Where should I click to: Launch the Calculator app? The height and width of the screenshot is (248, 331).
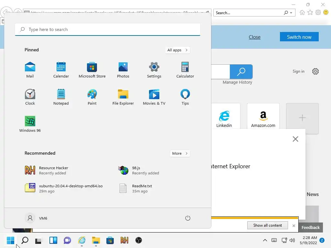pos(185,70)
